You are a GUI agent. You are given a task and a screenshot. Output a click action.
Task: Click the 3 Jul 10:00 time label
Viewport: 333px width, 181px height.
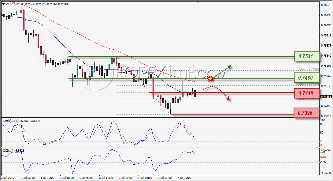[47, 178]
